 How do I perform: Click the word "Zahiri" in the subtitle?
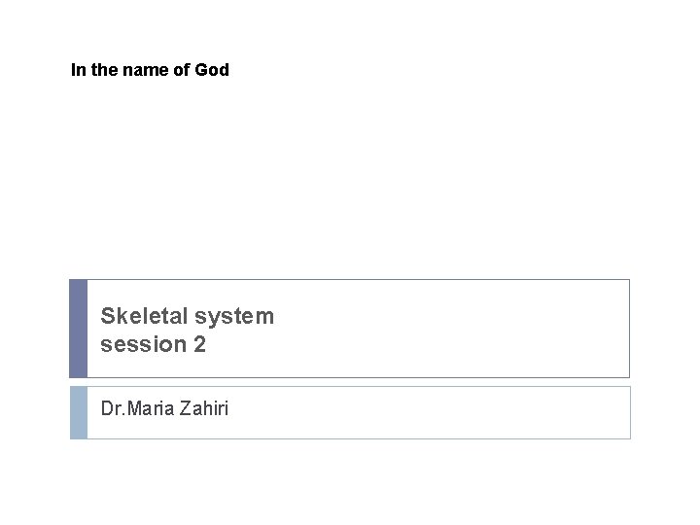[x=202, y=409]
